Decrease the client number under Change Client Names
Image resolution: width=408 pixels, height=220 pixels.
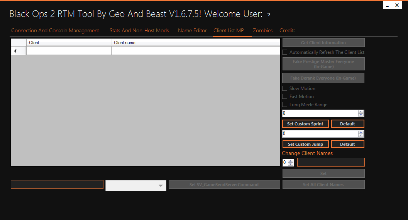pyautogui.click(x=291, y=164)
